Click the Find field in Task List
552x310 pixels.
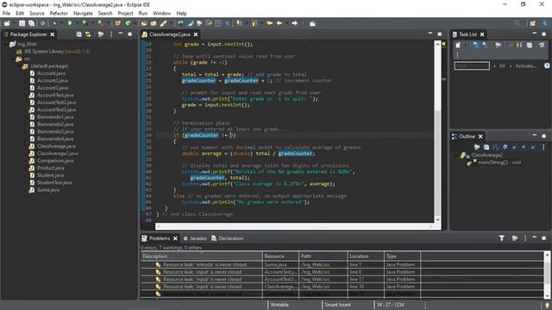tap(472, 65)
